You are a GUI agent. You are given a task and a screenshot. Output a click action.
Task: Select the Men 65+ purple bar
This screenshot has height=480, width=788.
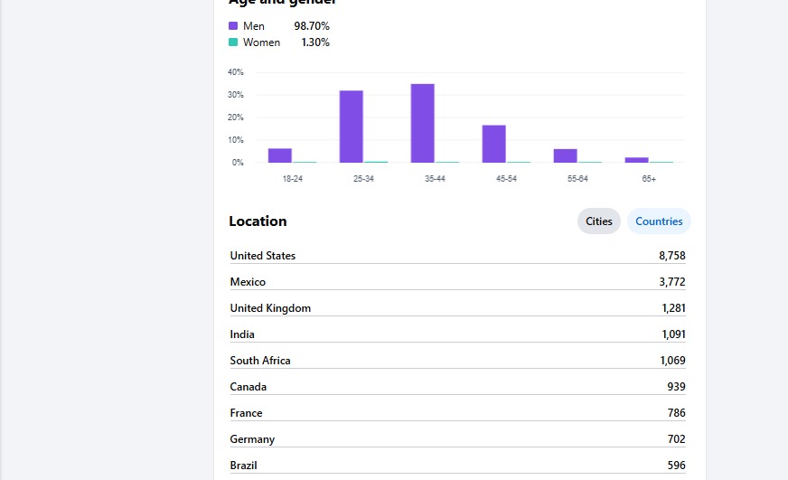click(x=637, y=160)
